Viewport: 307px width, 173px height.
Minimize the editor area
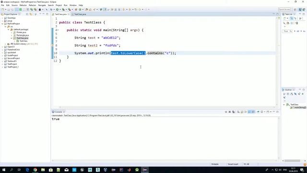(274, 14)
